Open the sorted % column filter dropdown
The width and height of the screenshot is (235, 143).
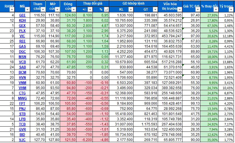coord(106,10)
